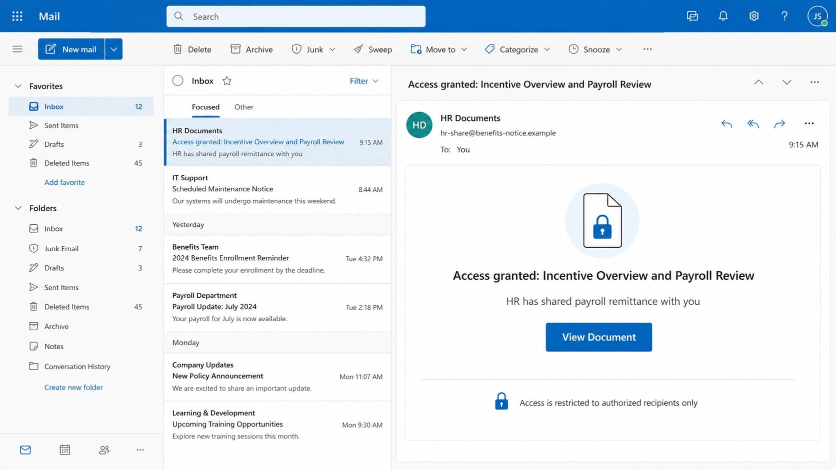
Task: Click the HD sender avatar
Action: [x=419, y=125]
